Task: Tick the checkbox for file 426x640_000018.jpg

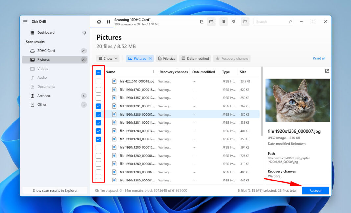Action: 98,81
